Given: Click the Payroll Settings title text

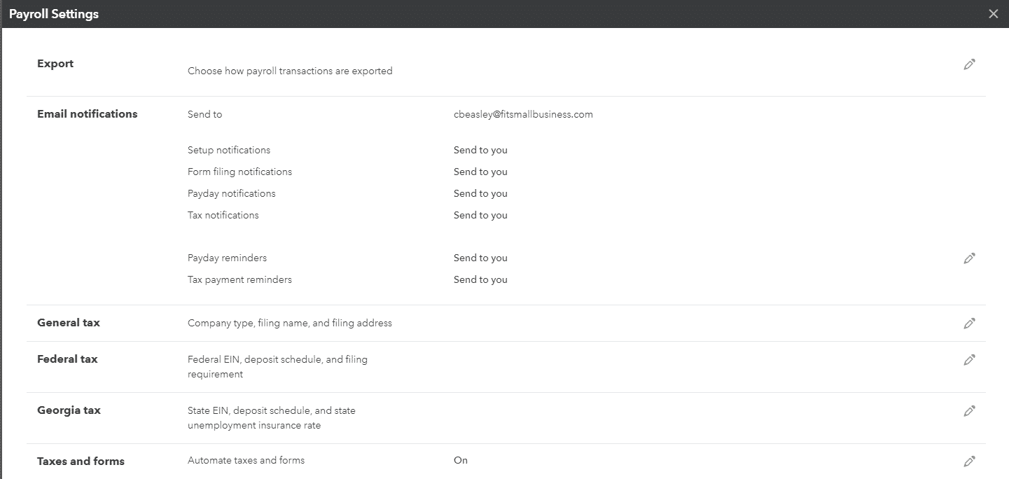Looking at the screenshot, I should coord(54,14).
